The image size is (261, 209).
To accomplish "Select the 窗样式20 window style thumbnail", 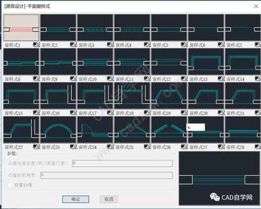I will pos(206,96).
